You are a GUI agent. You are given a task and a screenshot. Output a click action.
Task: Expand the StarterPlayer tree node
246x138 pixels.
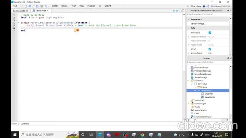click(x=188, y=103)
